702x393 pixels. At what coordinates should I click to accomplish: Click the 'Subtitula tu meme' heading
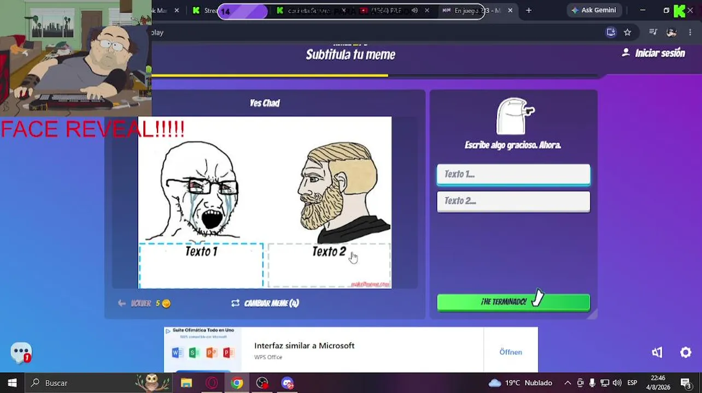click(350, 55)
